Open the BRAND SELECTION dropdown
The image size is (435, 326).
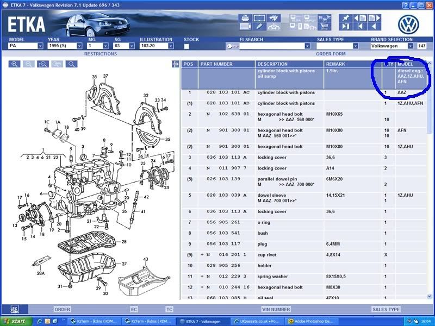click(x=411, y=46)
